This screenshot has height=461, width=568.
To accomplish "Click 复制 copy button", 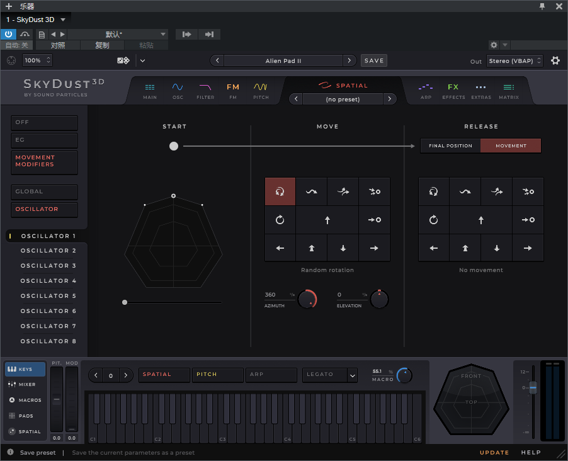I will (x=102, y=45).
